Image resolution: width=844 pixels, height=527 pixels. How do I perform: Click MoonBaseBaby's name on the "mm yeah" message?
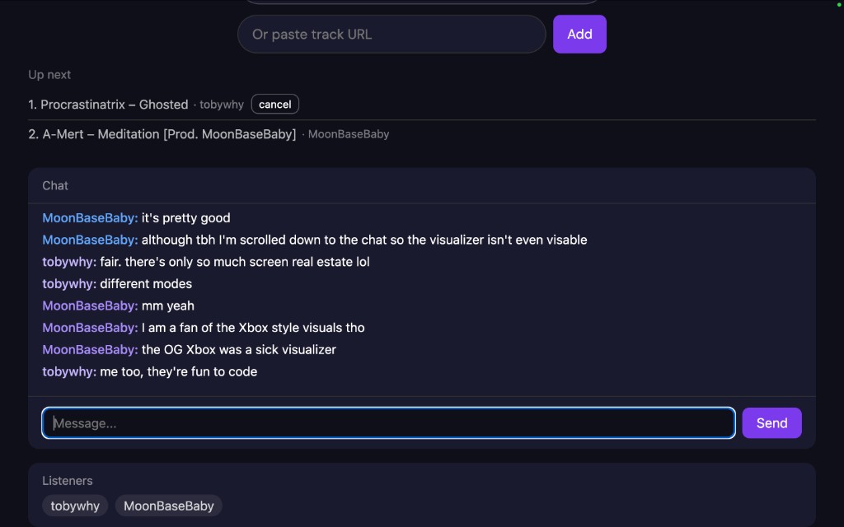click(x=90, y=306)
